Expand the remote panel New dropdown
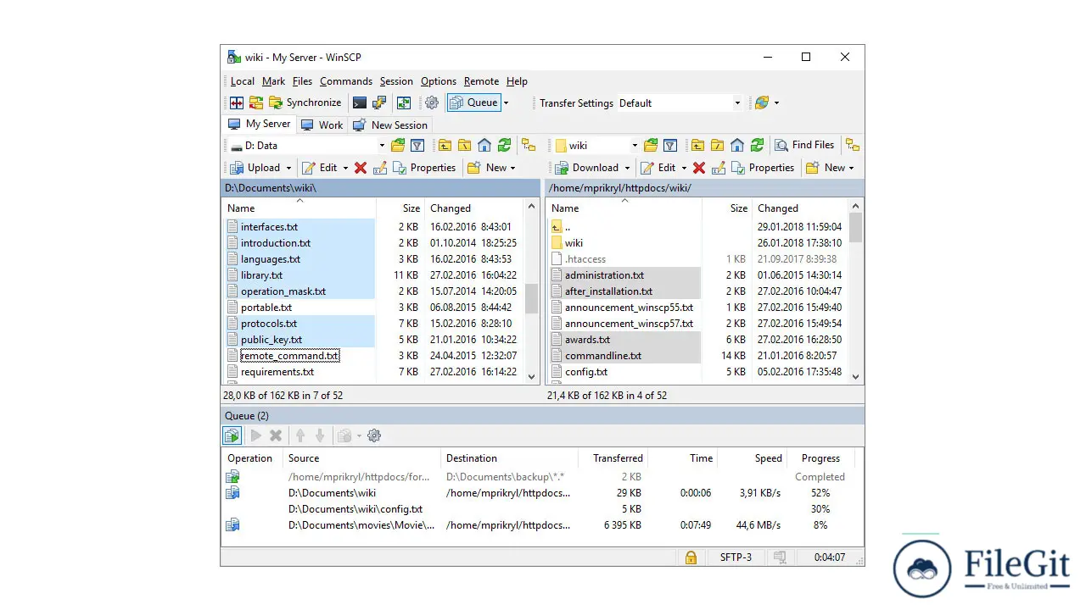This screenshot has height=610, width=1086. 852,168
